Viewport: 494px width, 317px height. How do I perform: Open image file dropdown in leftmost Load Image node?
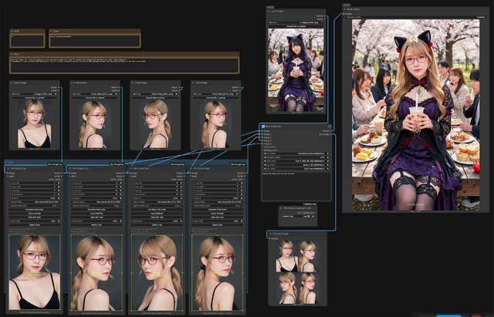coord(36,94)
